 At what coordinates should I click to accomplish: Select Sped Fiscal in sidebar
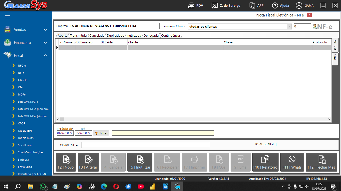coord(25,145)
